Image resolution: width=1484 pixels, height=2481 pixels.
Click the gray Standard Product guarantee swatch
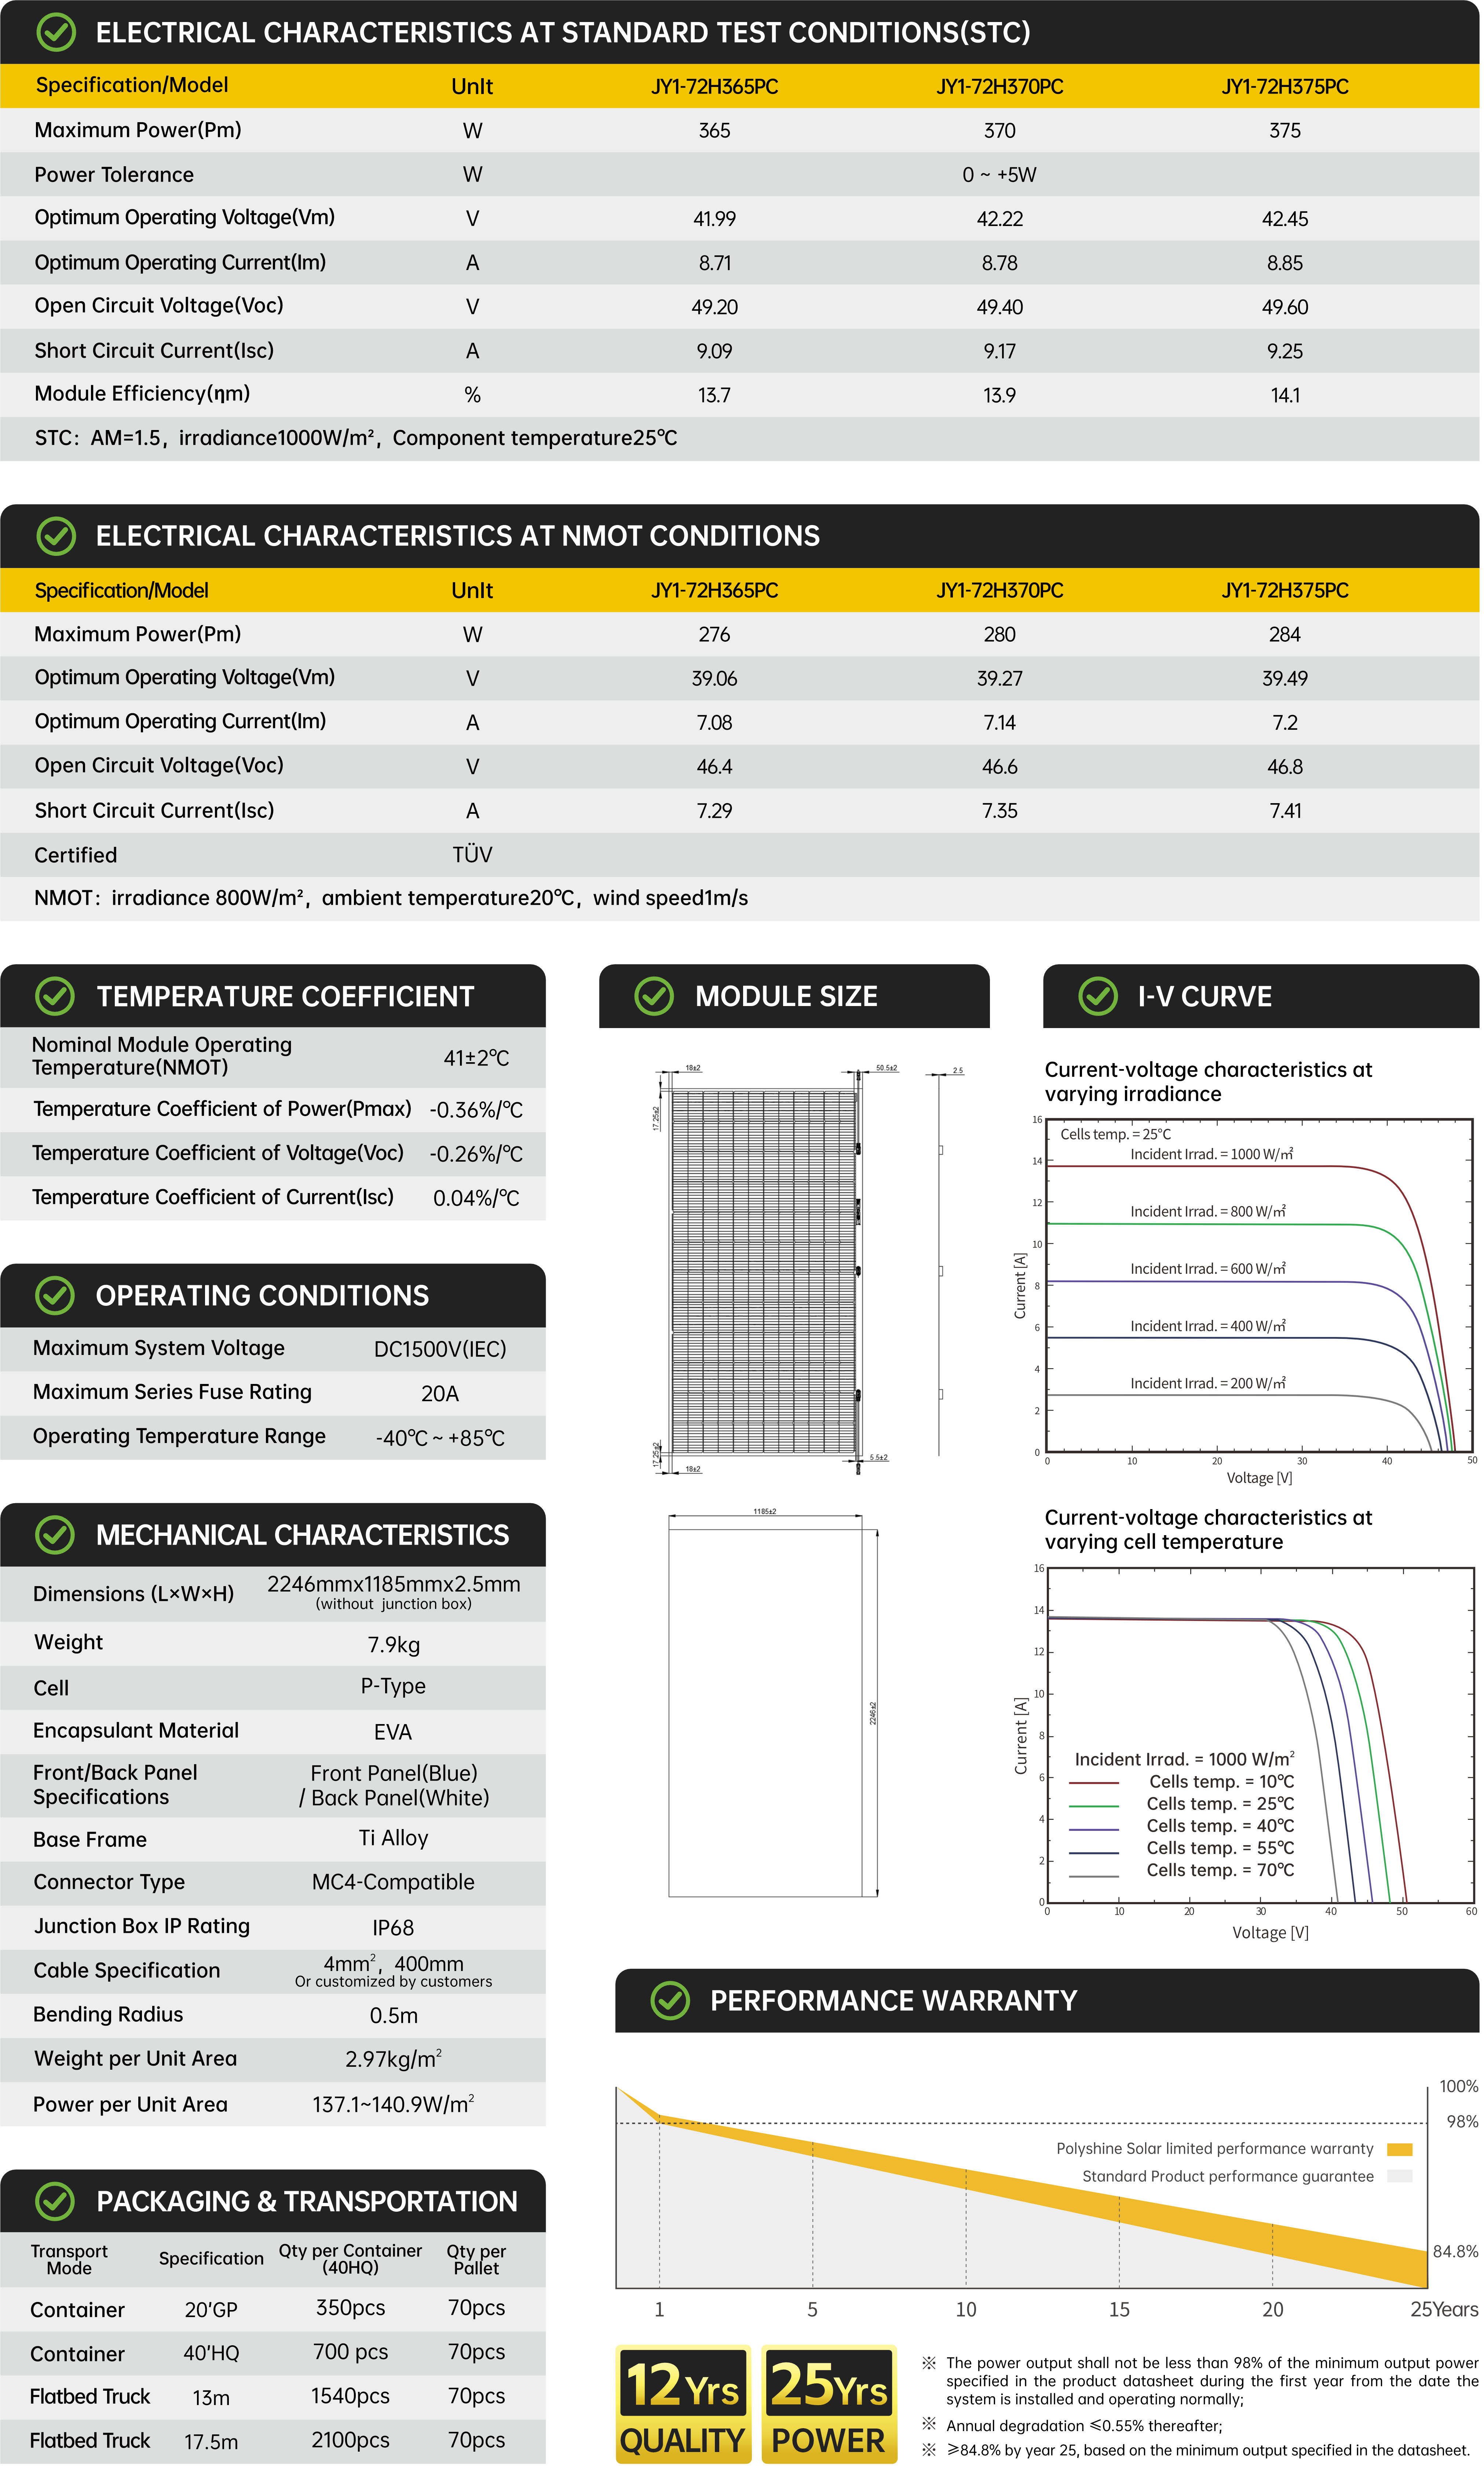[x=1400, y=2177]
